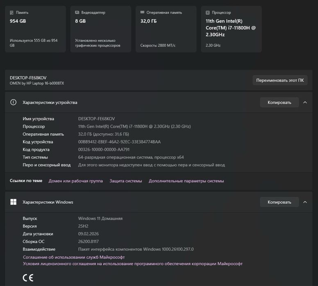Select the Процессор value in device specs
This screenshot has height=286, width=318.
click(x=134, y=126)
